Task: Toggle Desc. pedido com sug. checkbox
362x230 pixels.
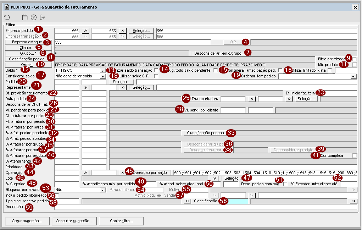Action: point(285,184)
